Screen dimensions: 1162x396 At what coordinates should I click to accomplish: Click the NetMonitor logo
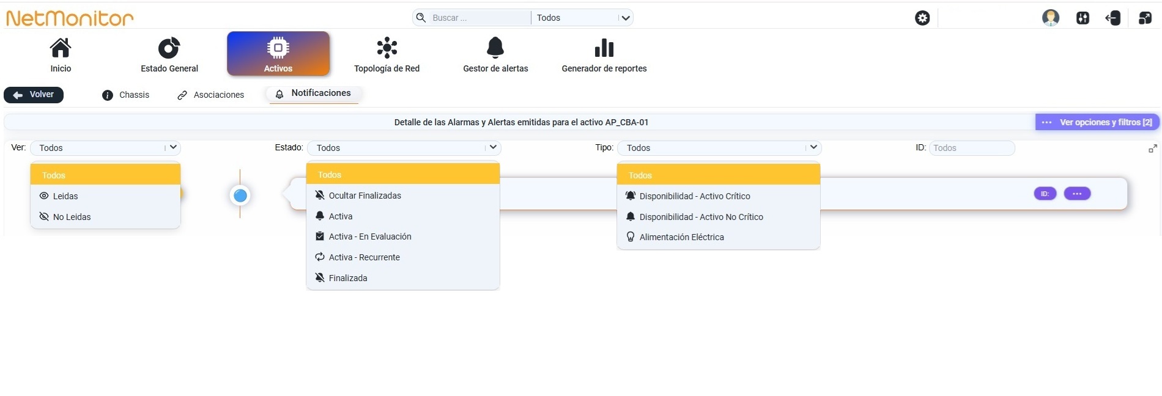point(70,18)
